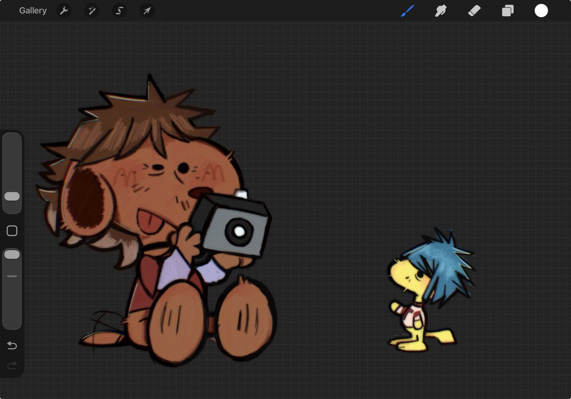Select the Brush tool

click(407, 10)
